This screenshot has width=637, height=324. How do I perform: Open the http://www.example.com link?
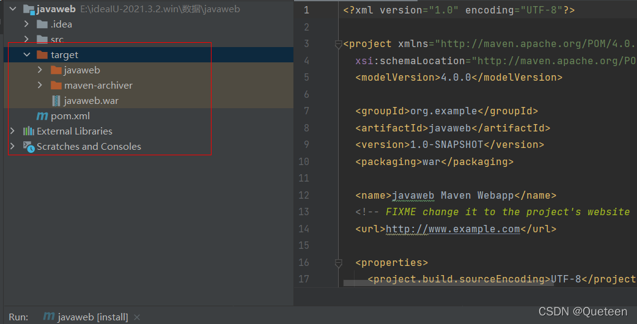pyautogui.click(x=452, y=229)
